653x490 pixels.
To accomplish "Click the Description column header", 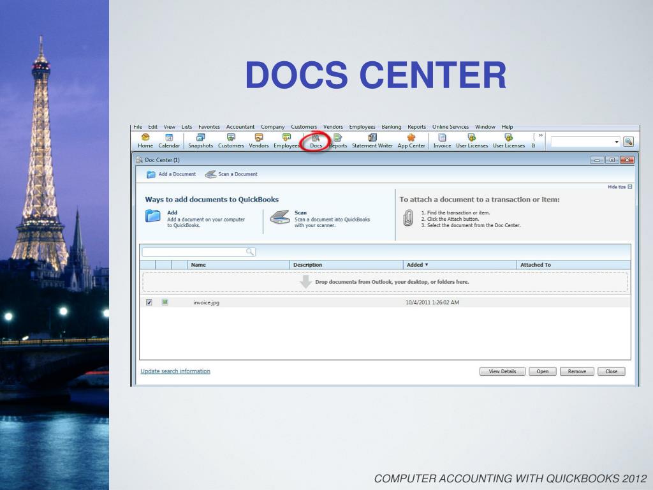I will [346, 265].
